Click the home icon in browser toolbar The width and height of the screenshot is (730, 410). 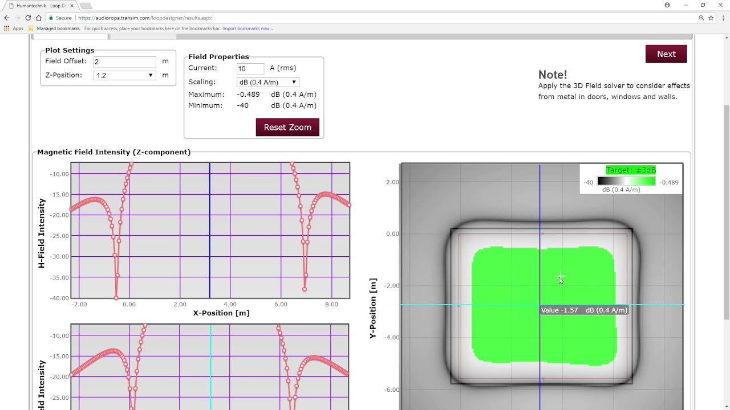[x=39, y=18]
